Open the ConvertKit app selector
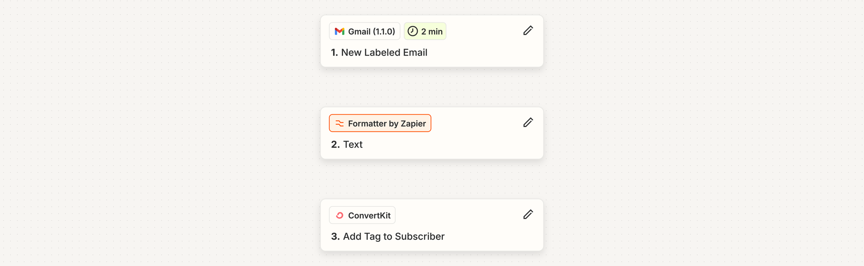Screen dimensions: 864x266 point(362,215)
